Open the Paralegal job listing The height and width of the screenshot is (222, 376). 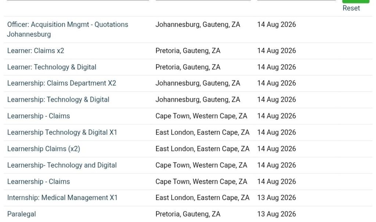(21, 214)
